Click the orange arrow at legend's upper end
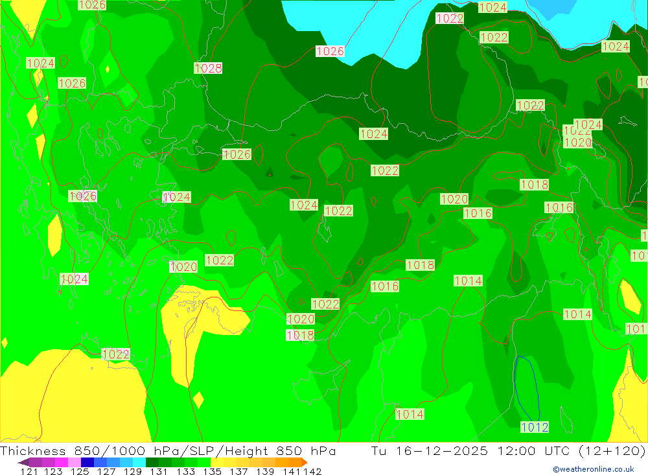Viewport: 648px width, 475px height. tap(305, 462)
